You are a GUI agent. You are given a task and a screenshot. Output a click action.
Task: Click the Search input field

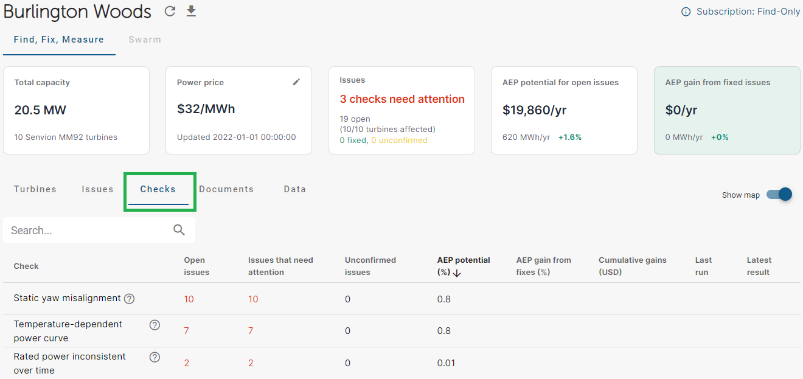(99, 230)
